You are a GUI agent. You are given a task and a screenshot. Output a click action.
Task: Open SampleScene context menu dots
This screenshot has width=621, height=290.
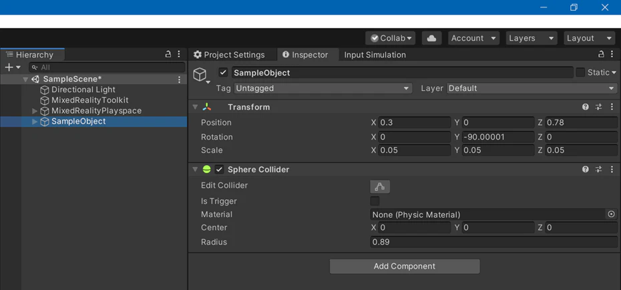point(179,80)
